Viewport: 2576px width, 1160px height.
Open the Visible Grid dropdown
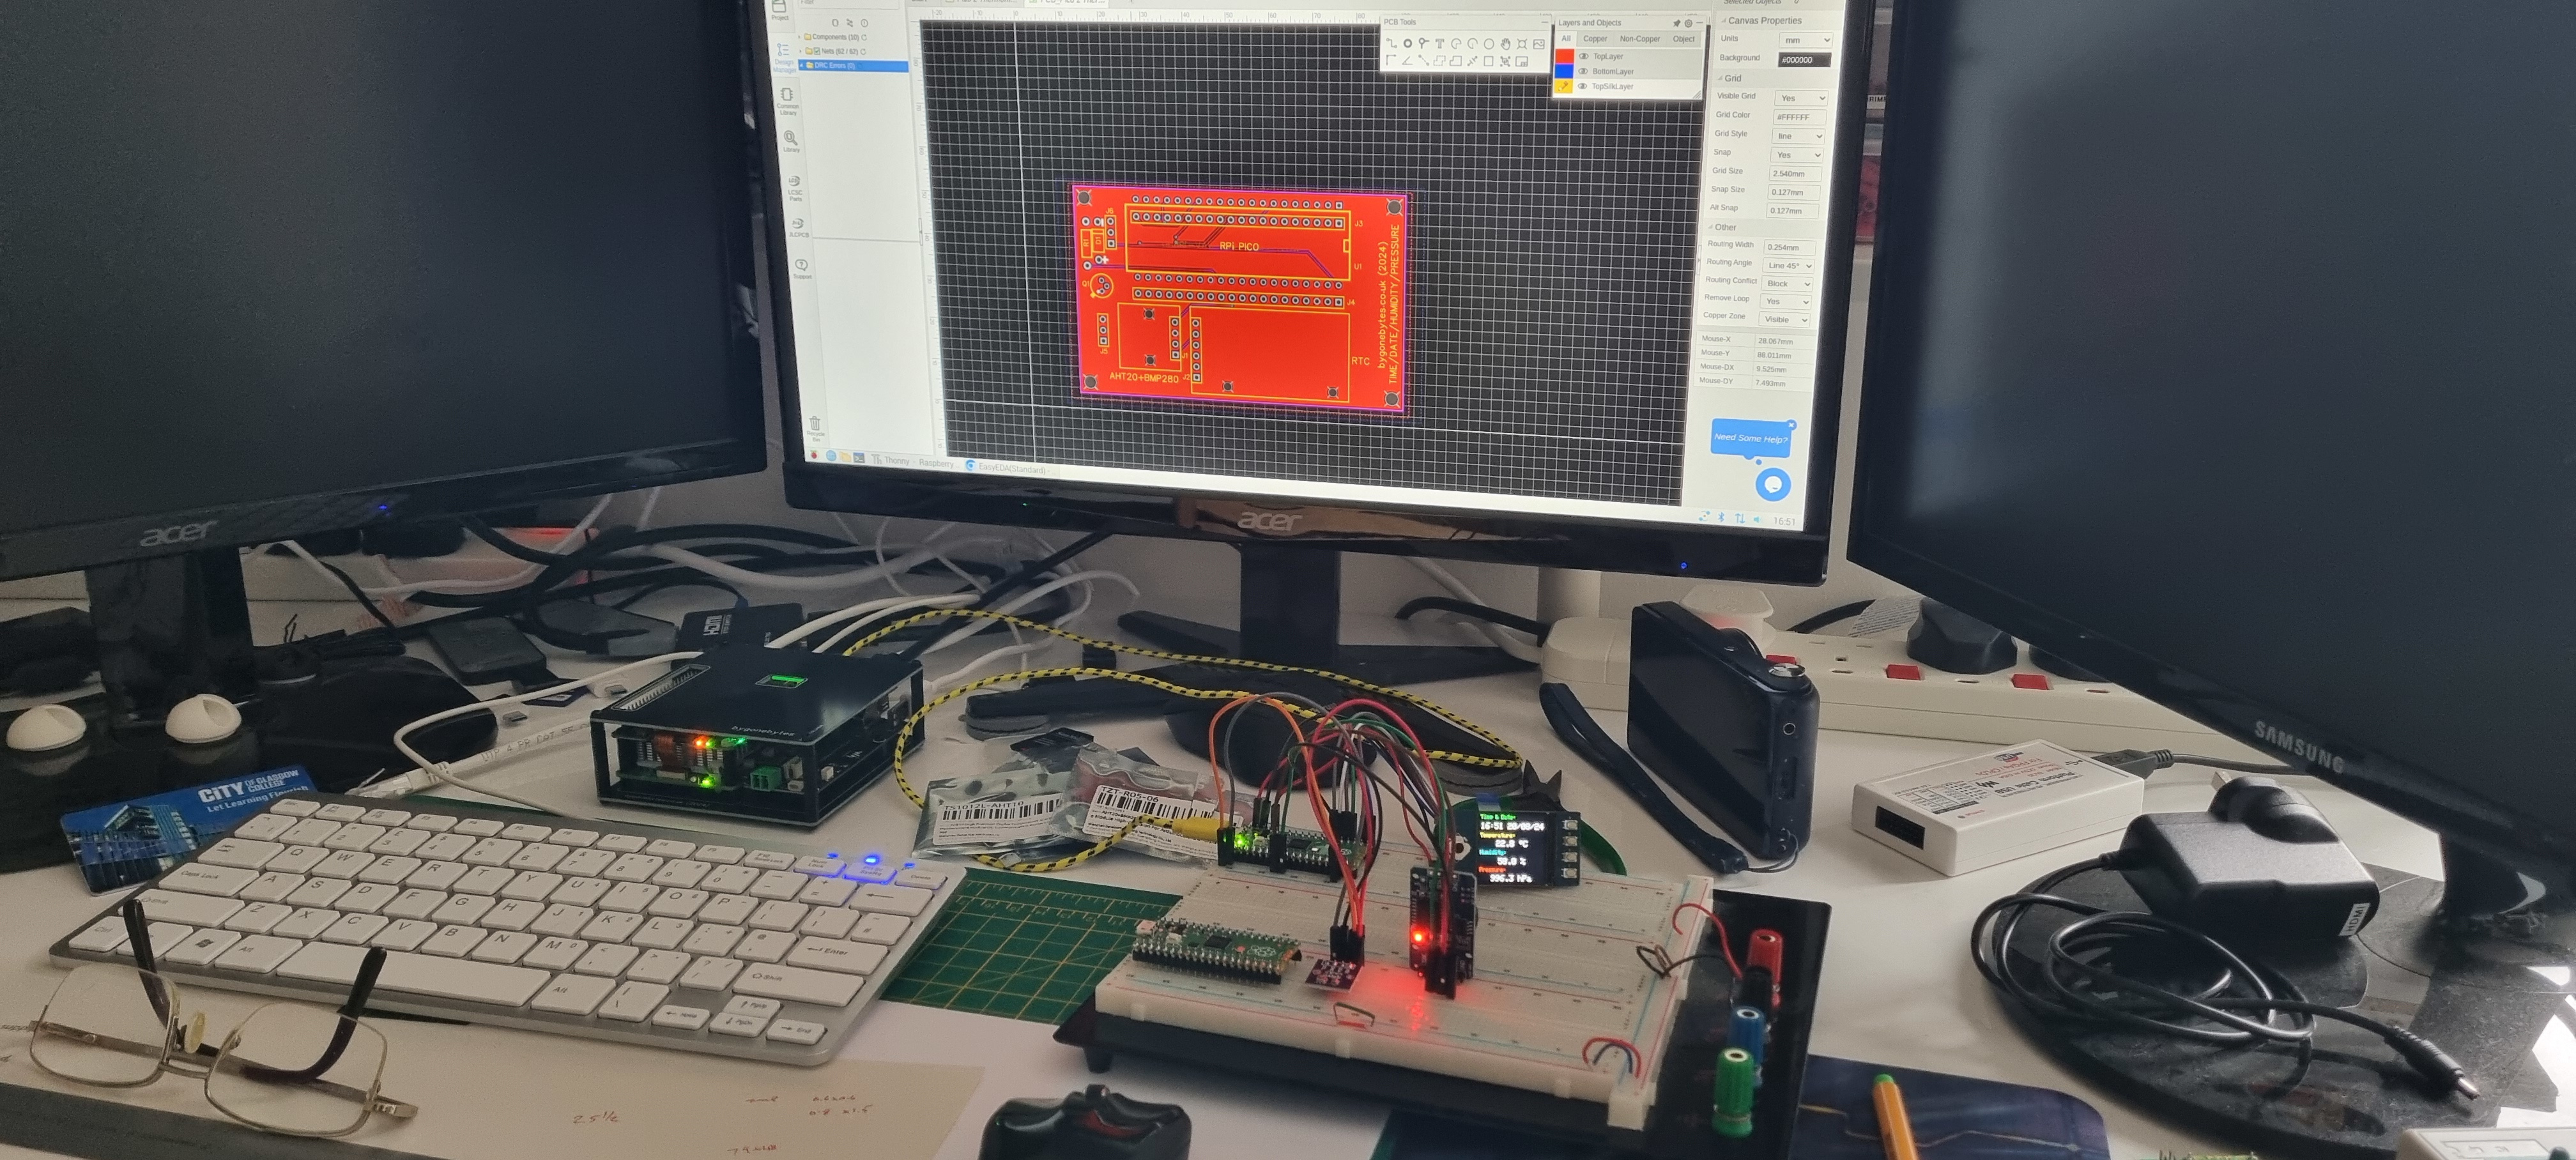1802,98
